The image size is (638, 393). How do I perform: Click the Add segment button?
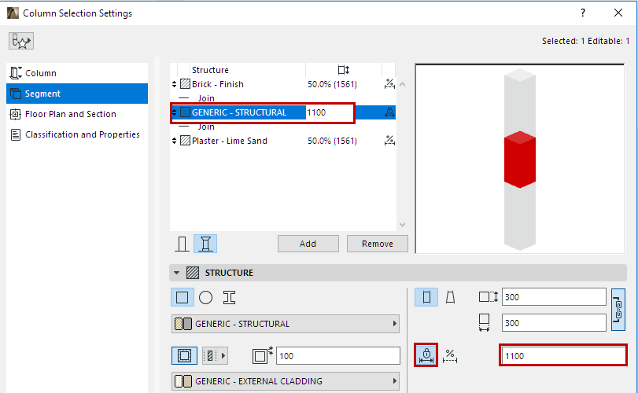pyautogui.click(x=308, y=244)
